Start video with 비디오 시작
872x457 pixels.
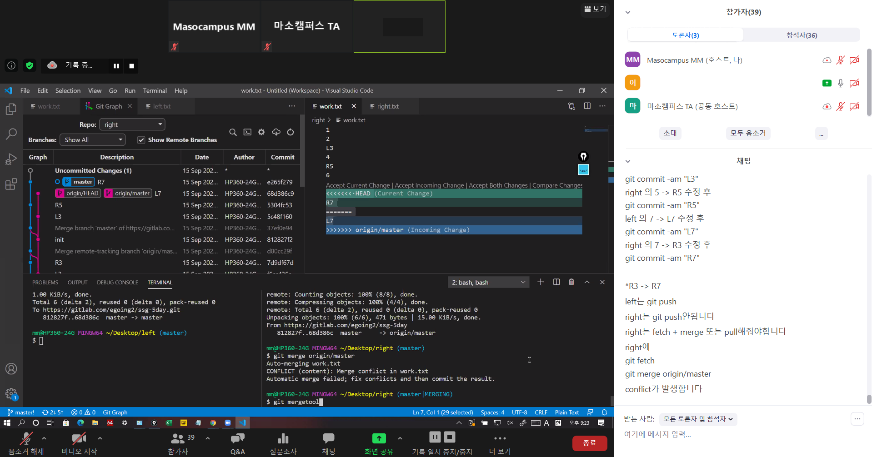point(79,443)
